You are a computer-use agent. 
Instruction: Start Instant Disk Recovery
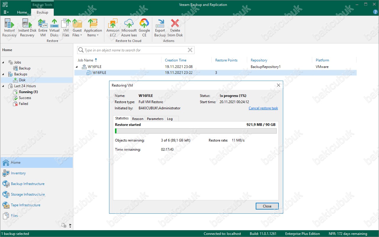(x=27, y=28)
